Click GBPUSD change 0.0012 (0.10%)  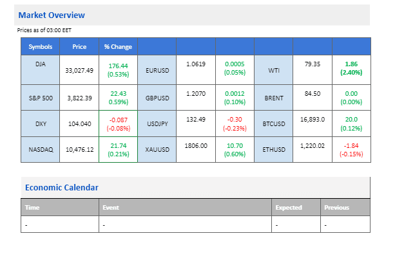pos(235,98)
